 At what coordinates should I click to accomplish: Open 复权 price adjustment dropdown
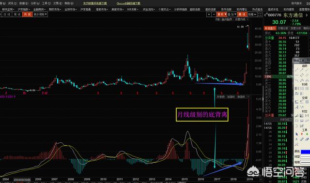pyautogui.click(x=222, y=14)
